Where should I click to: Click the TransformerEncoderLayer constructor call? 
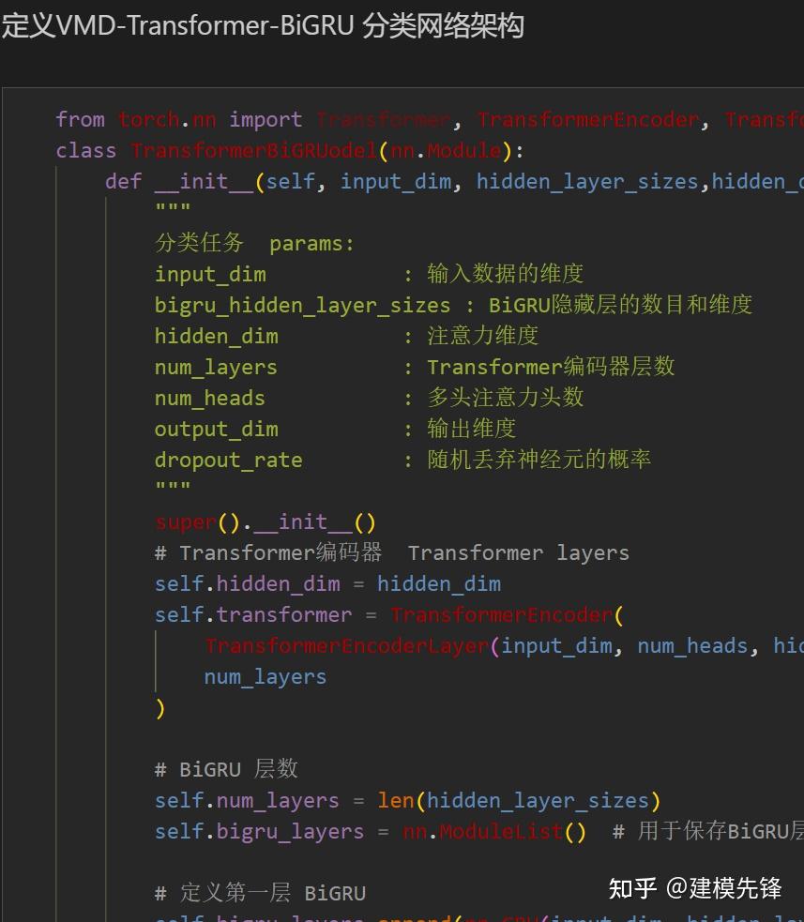click(347, 645)
